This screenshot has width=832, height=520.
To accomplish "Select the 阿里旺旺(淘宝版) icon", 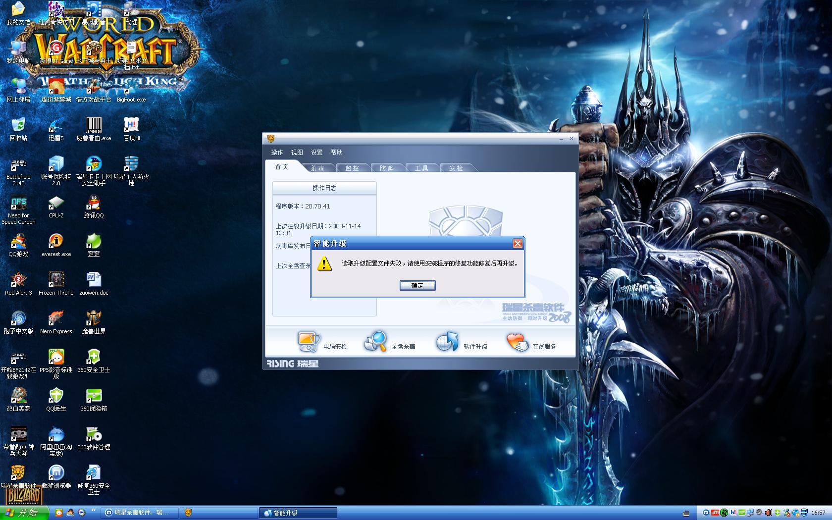I will pyautogui.click(x=56, y=442).
